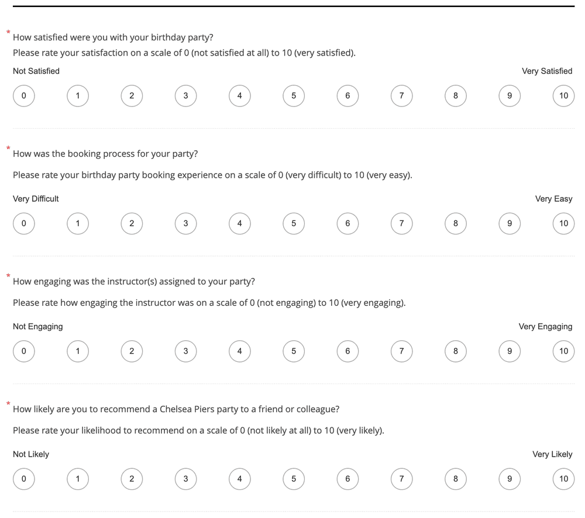Choose 6 on the booking experience scale
The height and width of the screenshot is (518, 585).
(x=347, y=223)
